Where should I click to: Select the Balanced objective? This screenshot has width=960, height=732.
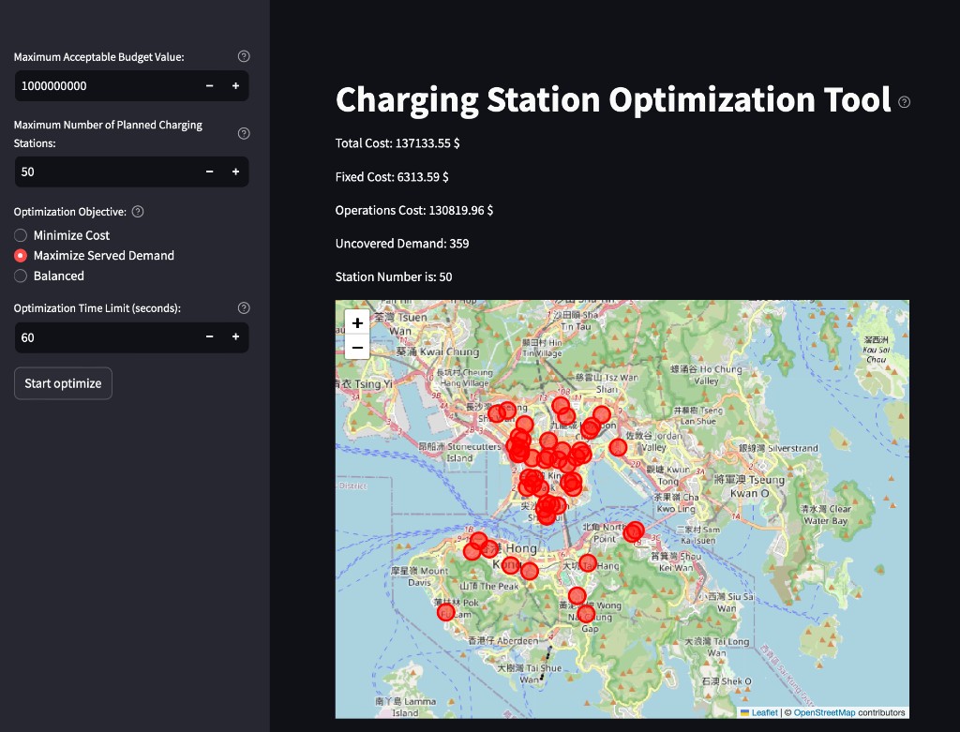pyautogui.click(x=49, y=276)
